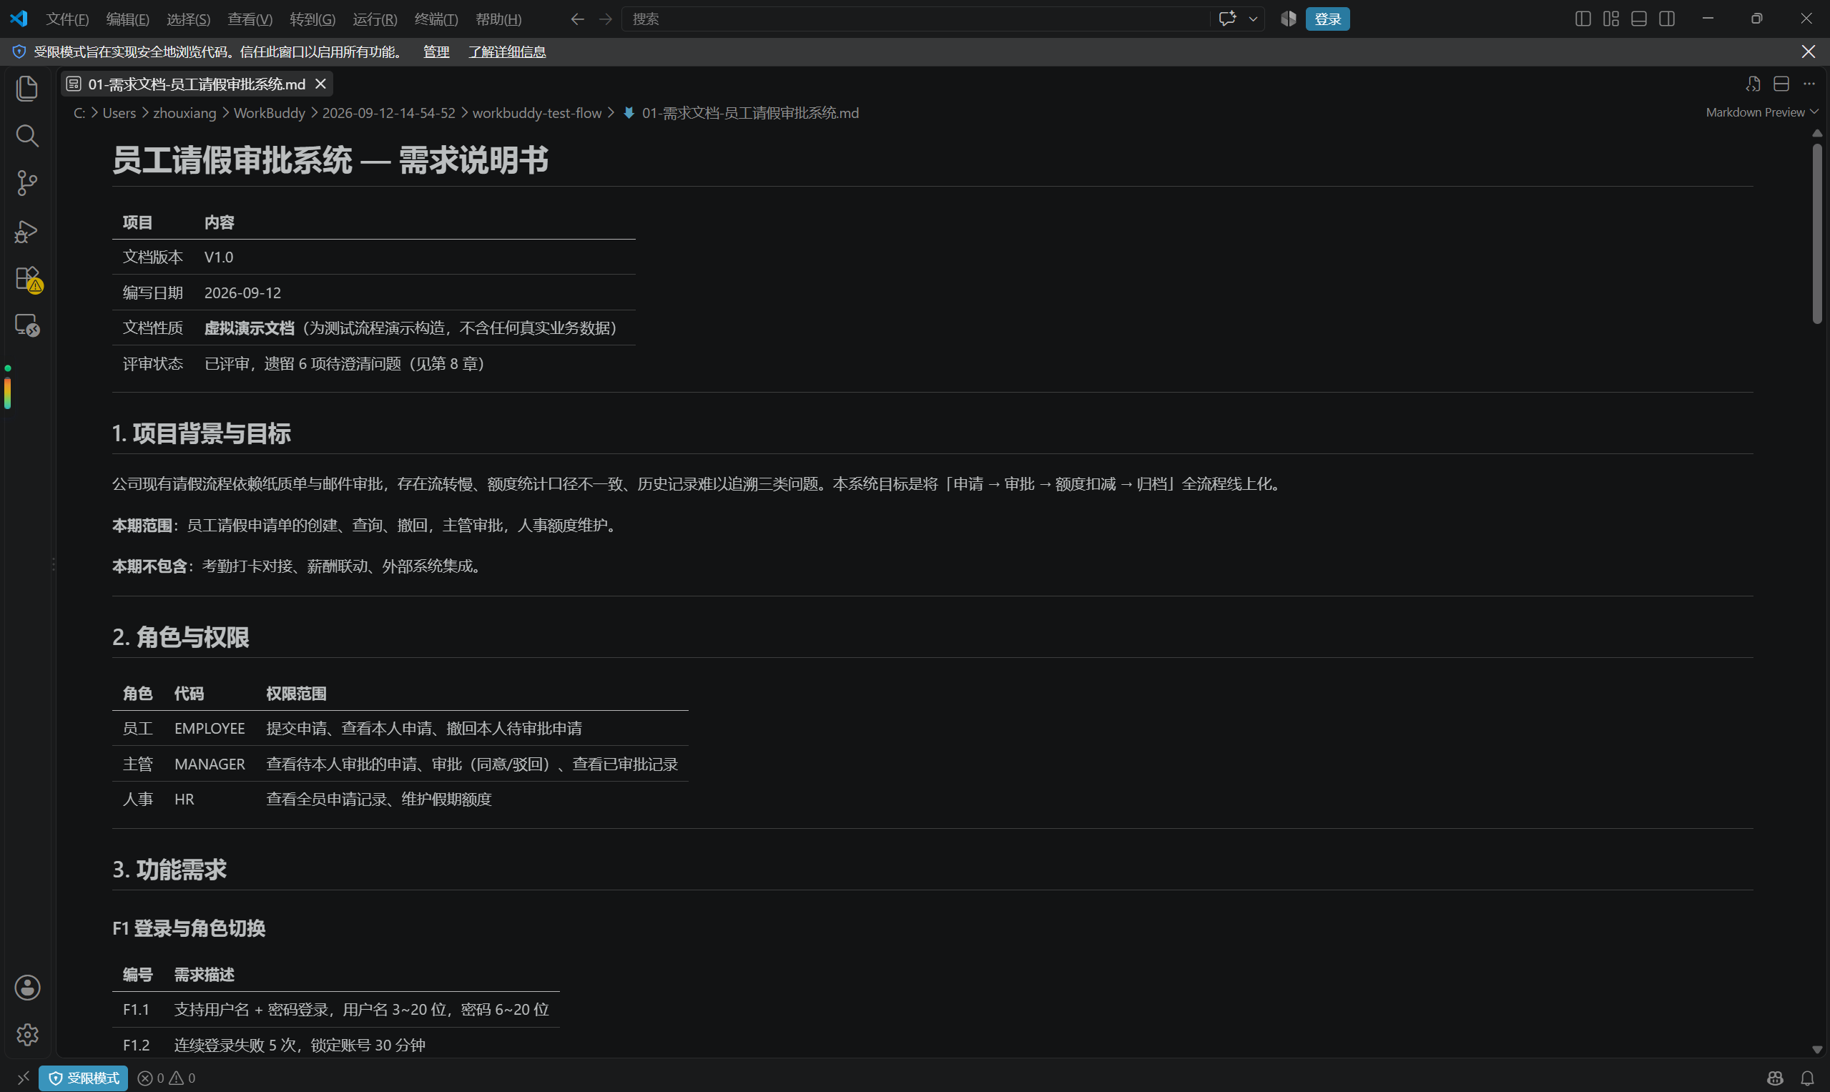Image resolution: width=1830 pixels, height=1092 pixels.
Task: Open the chat dropdown arrow beside search
Action: click(1252, 19)
